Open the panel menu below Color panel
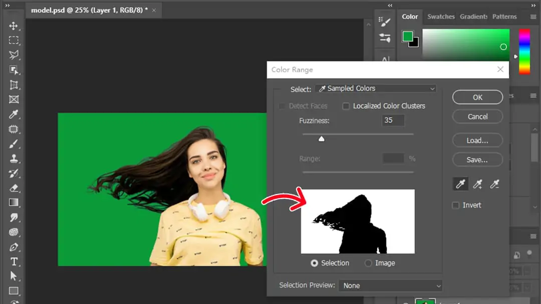This screenshot has width=541, height=304. 533,95
